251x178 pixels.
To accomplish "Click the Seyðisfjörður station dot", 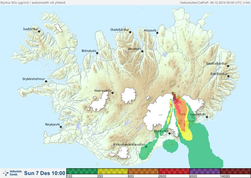I will coord(228,66).
